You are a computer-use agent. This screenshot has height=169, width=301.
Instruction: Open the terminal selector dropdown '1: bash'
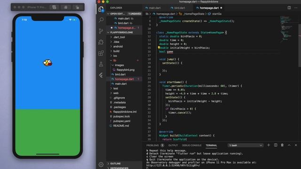246,145
